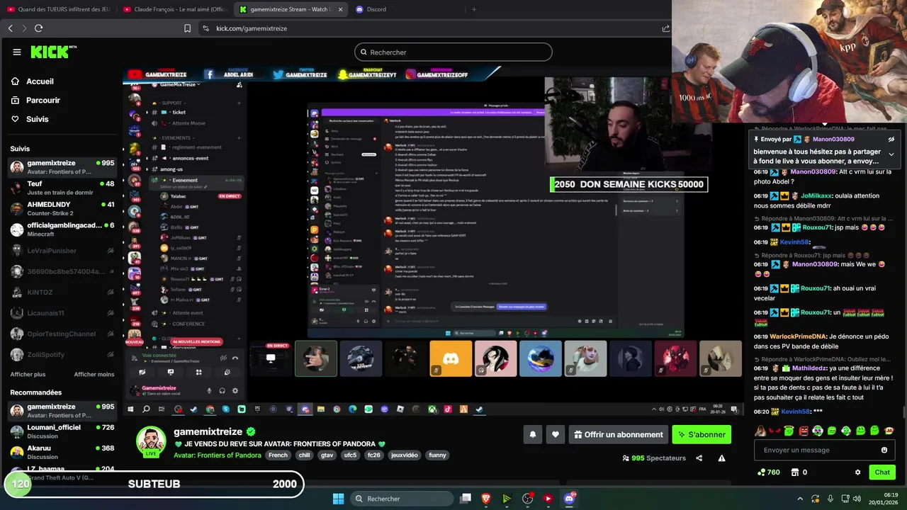Click the Mathildedz username in chat
This screenshot has height=510, width=907.
[x=809, y=368]
